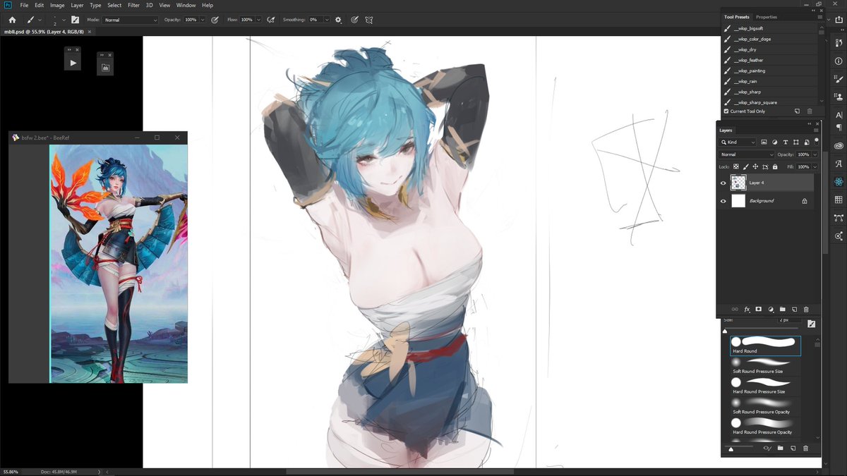
Task: Prevent auto-nesting artboard lock icon
Action: (765, 166)
